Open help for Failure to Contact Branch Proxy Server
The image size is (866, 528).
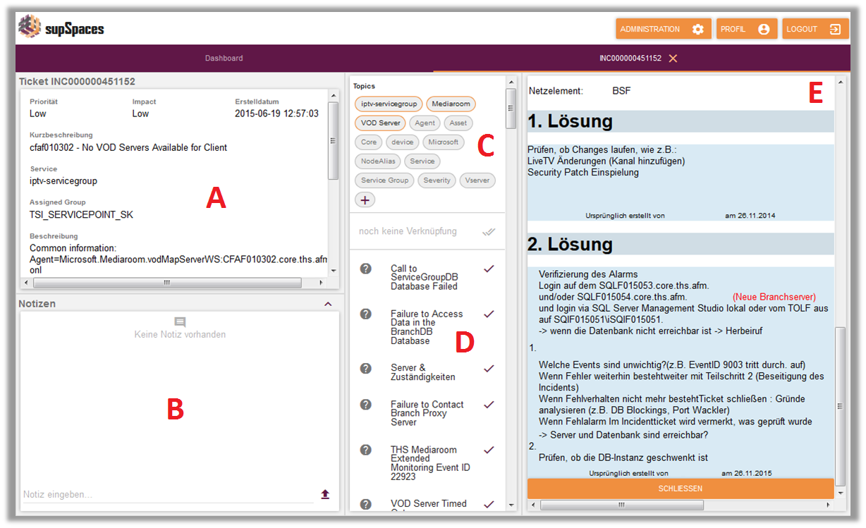pyautogui.click(x=365, y=405)
